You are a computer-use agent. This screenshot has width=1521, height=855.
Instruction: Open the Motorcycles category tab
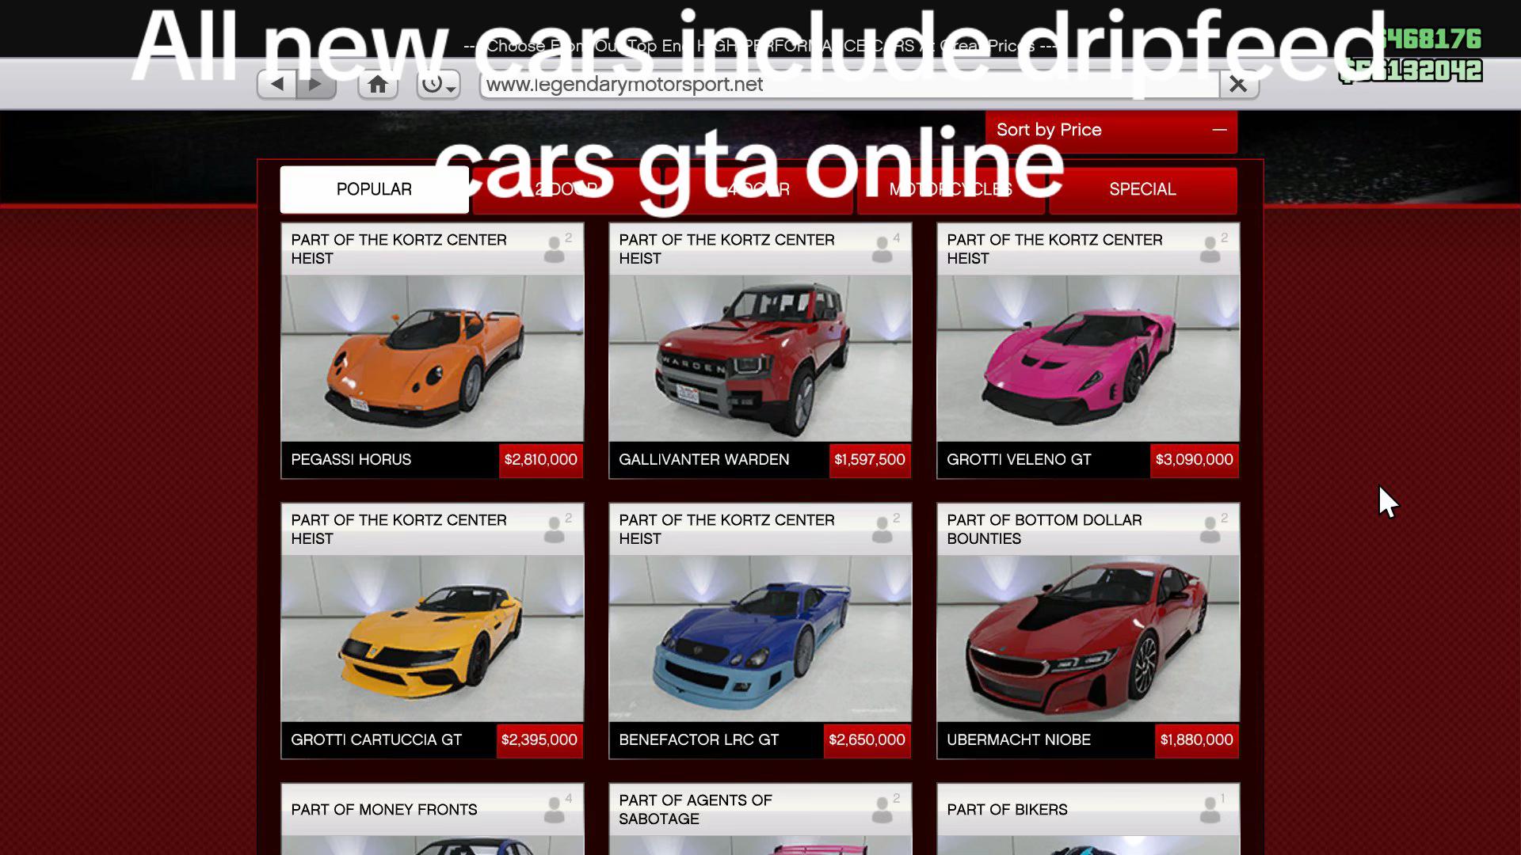[951, 189]
